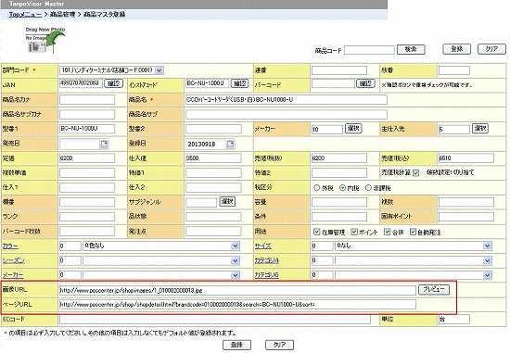Focus the 単位 input field

454,320
